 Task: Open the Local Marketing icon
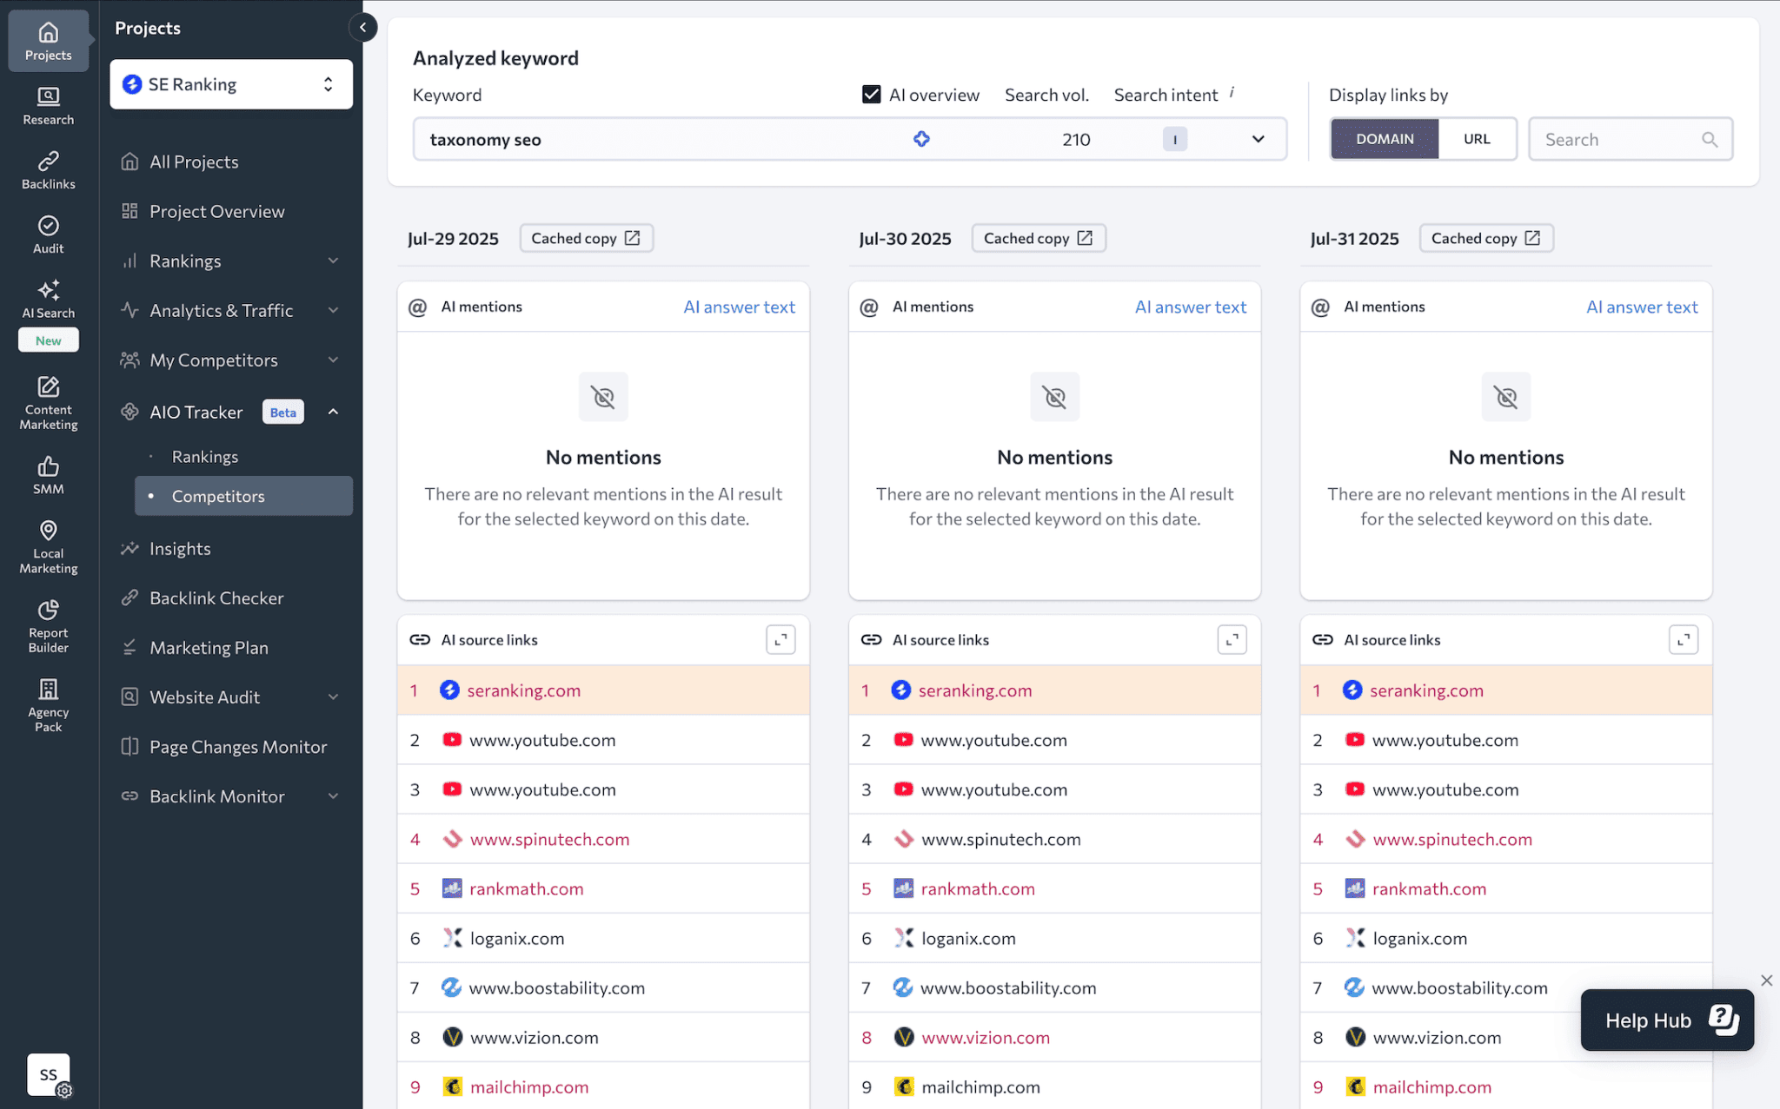[x=49, y=546]
